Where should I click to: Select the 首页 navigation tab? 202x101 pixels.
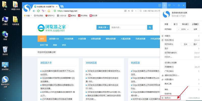(x=42, y=39)
